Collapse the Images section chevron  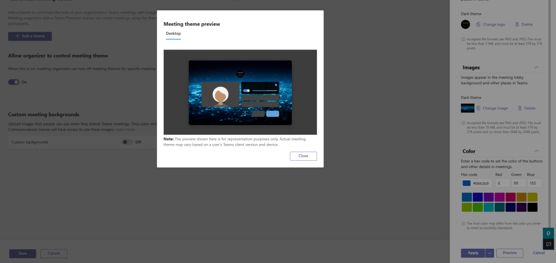(537, 67)
